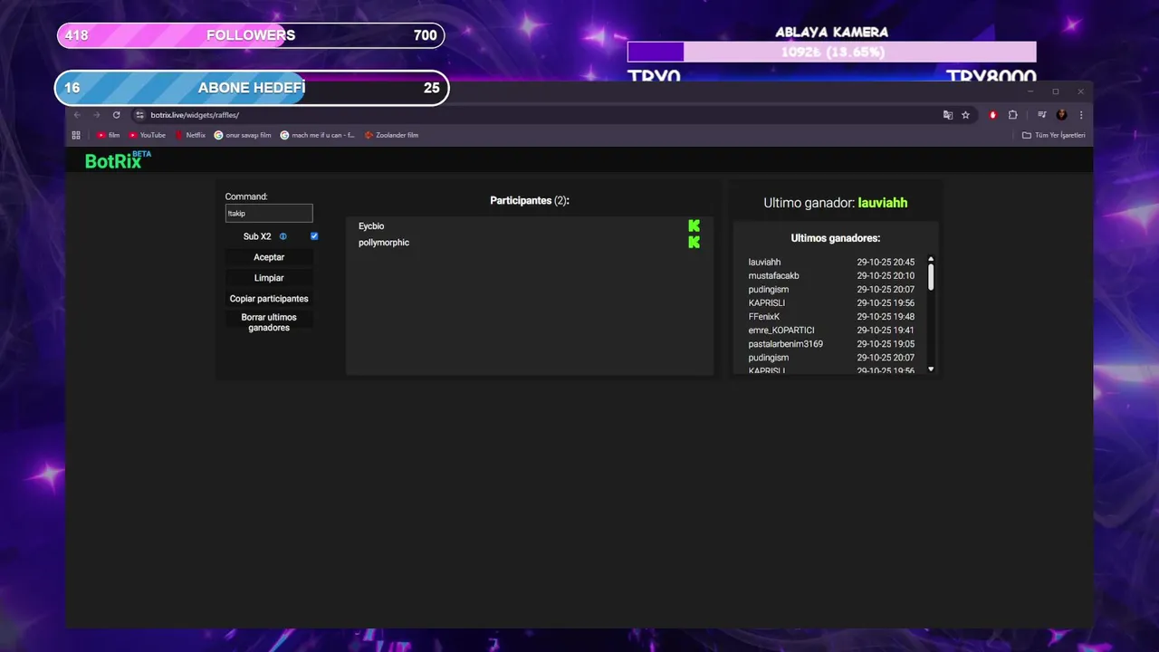Click FFenixK in winners list
Viewport: 1159px width, 652px height.
pyautogui.click(x=763, y=317)
